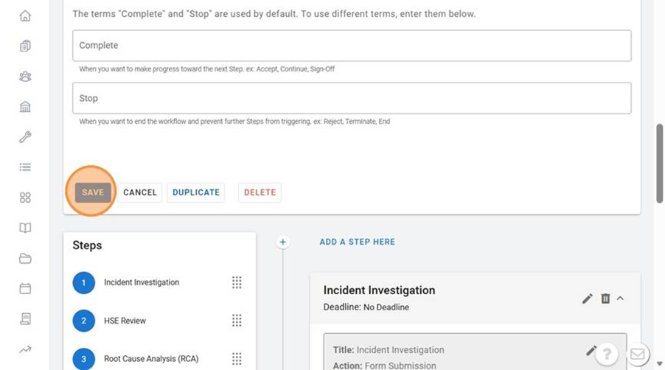This screenshot has height=370, width=665.
Task: Delete the Incident Investigation step with trash icon
Action: [605, 299]
